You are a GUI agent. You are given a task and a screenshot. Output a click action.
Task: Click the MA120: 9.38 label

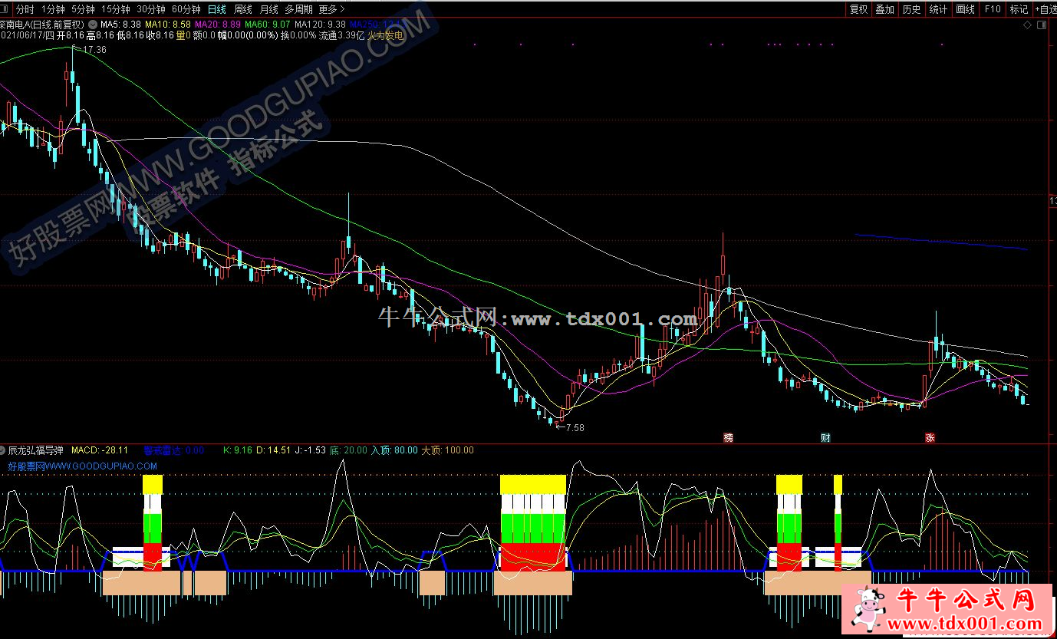click(321, 24)
